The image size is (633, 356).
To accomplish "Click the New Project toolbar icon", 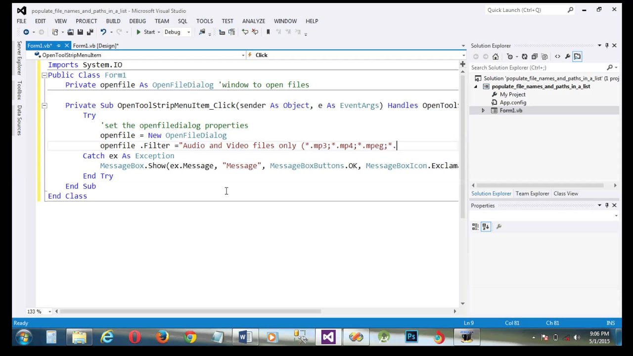I will click(x=55, y=32).
